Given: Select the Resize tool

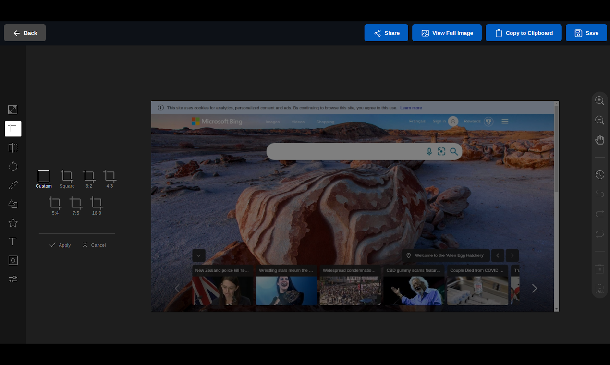Looking at the screenshot, I should [13, 109].
